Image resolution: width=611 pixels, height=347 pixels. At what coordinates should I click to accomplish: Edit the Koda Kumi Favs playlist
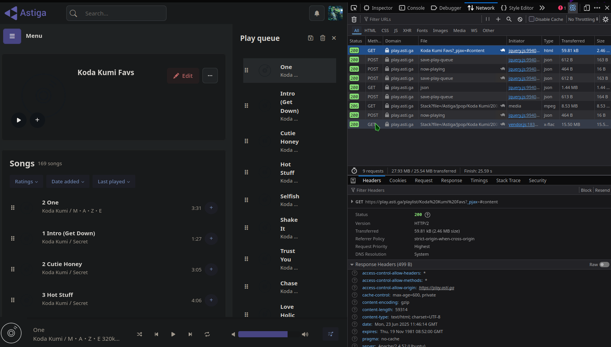183,75
